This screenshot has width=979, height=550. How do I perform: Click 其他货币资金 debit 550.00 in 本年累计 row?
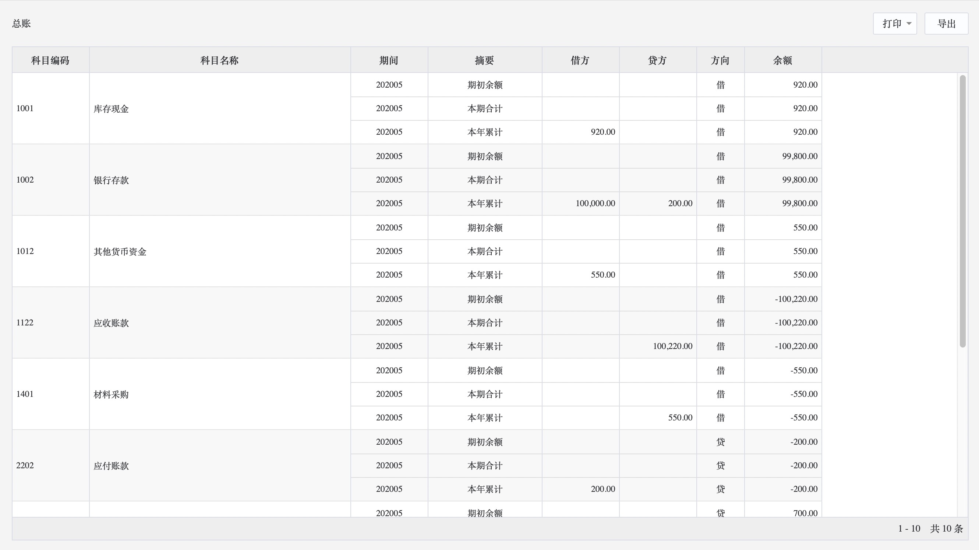coord(580,275)
